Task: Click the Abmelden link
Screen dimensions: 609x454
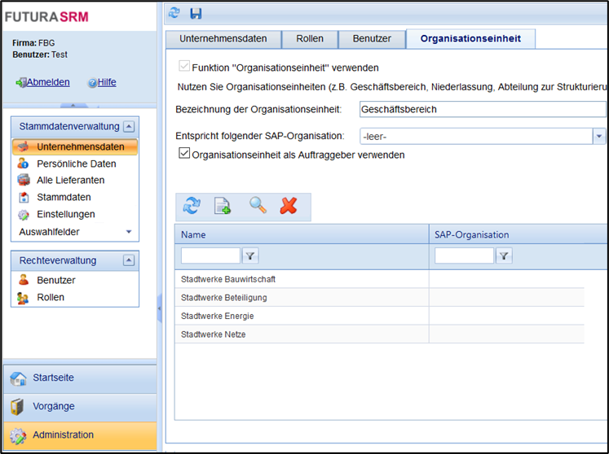Action: 47,82
